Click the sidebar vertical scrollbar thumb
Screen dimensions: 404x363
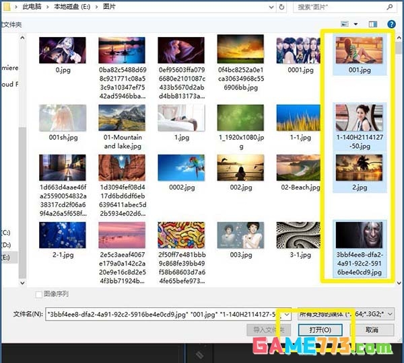(22, 203)
